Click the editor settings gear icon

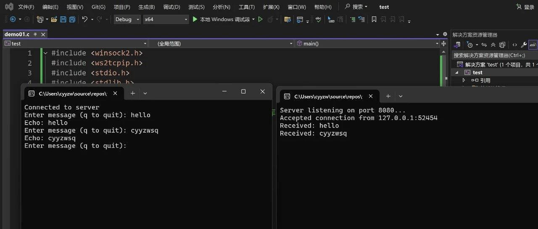(445, 35)
